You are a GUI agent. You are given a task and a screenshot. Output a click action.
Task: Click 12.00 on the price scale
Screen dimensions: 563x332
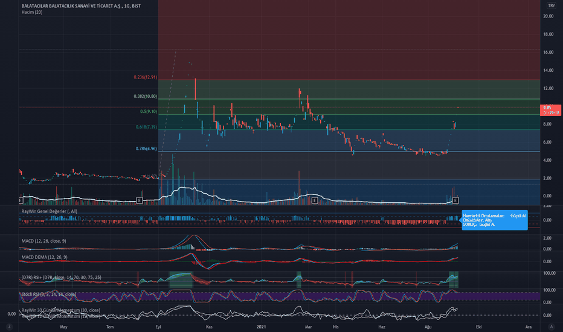pyautogui.click(x=549, y=88)
